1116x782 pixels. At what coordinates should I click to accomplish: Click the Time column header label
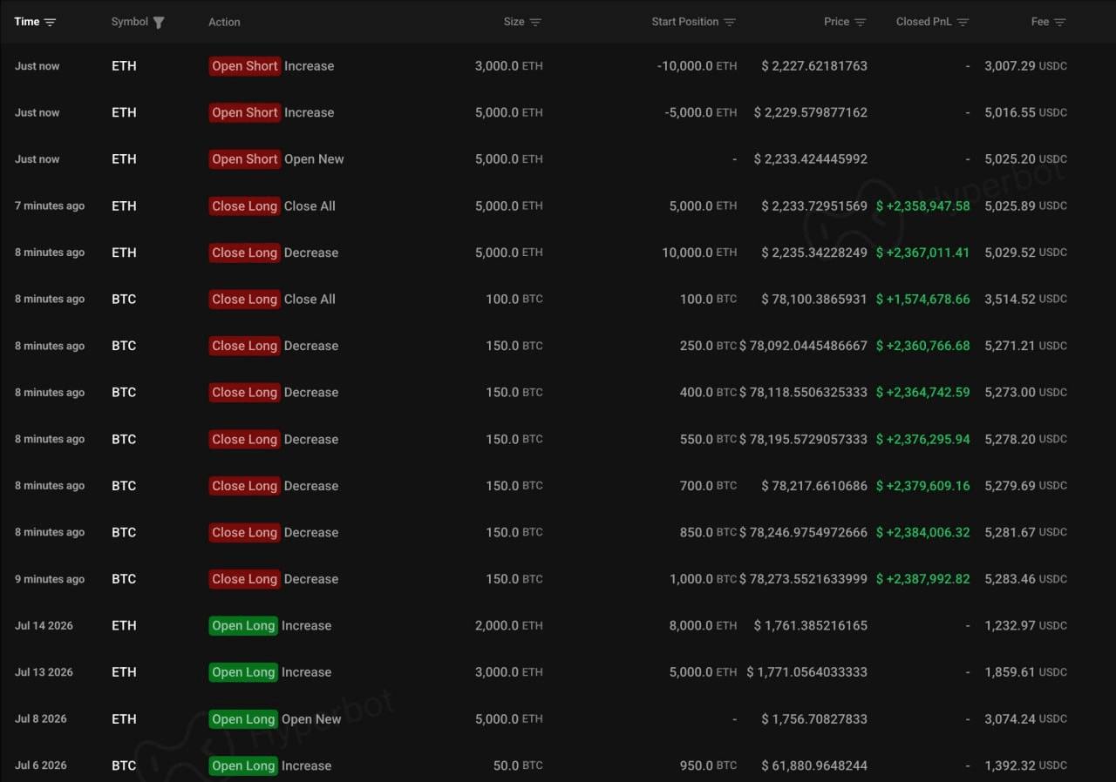point(27,22)
